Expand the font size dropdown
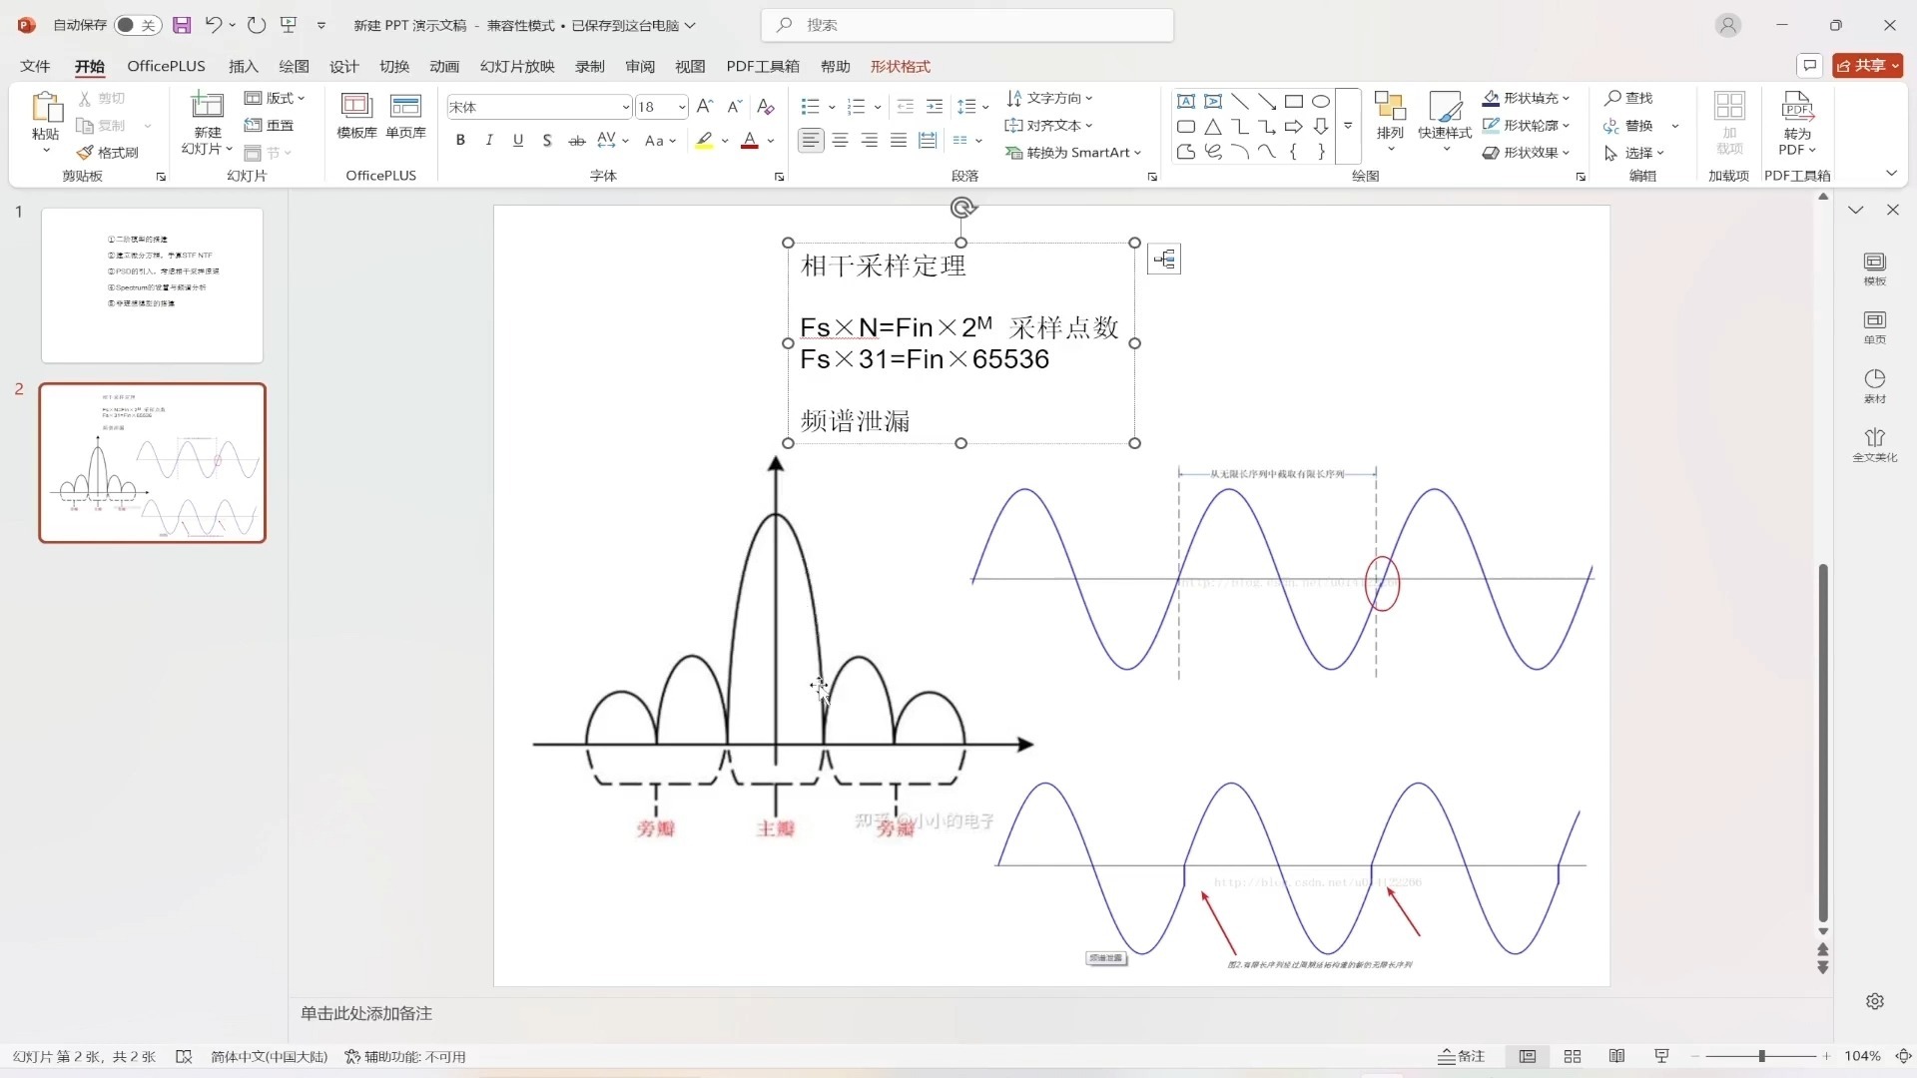This screenshot has width=1917, height=1078. pyautogui.click(x=682, y=107)
